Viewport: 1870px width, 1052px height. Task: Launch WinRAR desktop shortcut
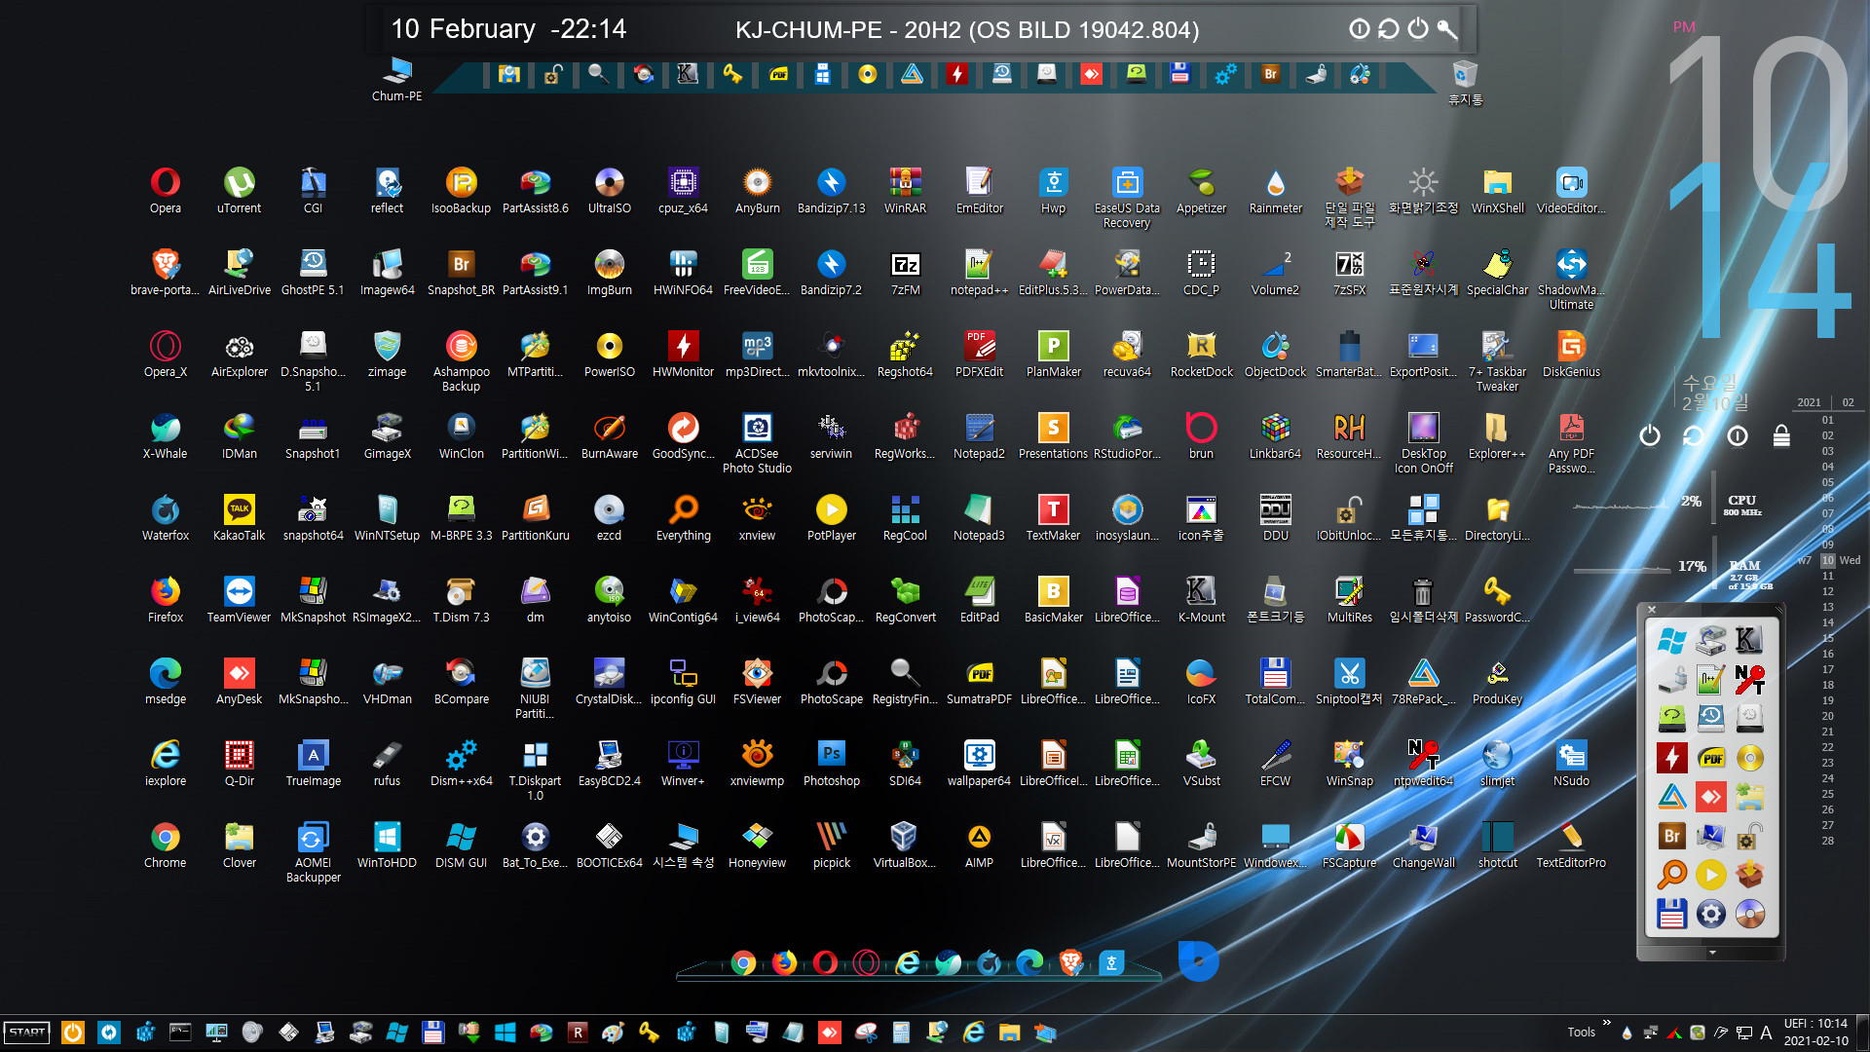[905, 190]
